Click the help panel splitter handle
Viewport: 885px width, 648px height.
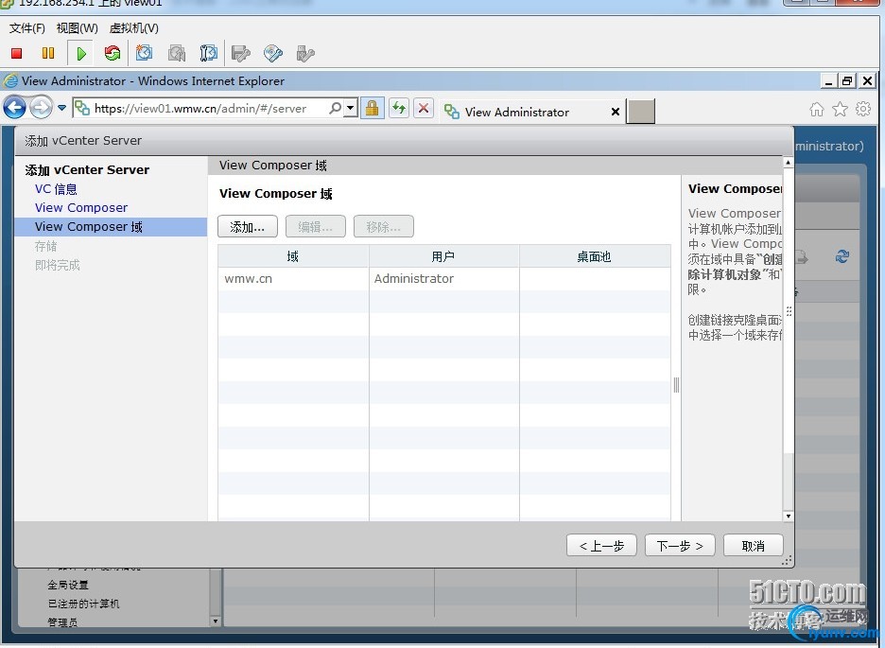(676, 385)
